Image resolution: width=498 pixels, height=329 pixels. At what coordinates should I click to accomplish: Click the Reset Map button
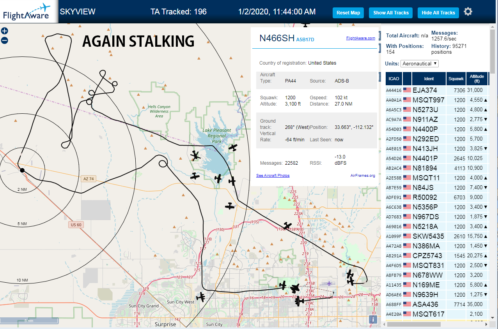point(348,13)
